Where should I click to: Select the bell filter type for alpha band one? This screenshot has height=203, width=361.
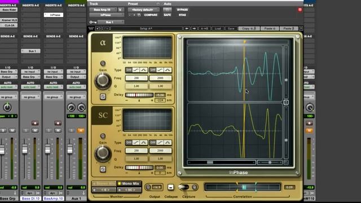click(144, 70)
